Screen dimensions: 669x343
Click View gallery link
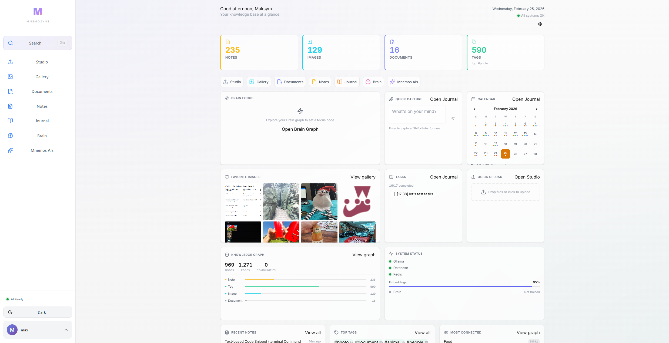click(363, 177)
